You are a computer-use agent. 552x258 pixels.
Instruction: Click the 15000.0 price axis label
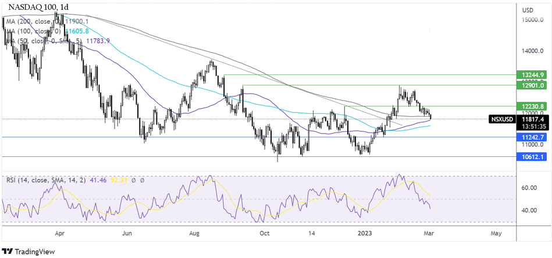(x=533, y=20)
